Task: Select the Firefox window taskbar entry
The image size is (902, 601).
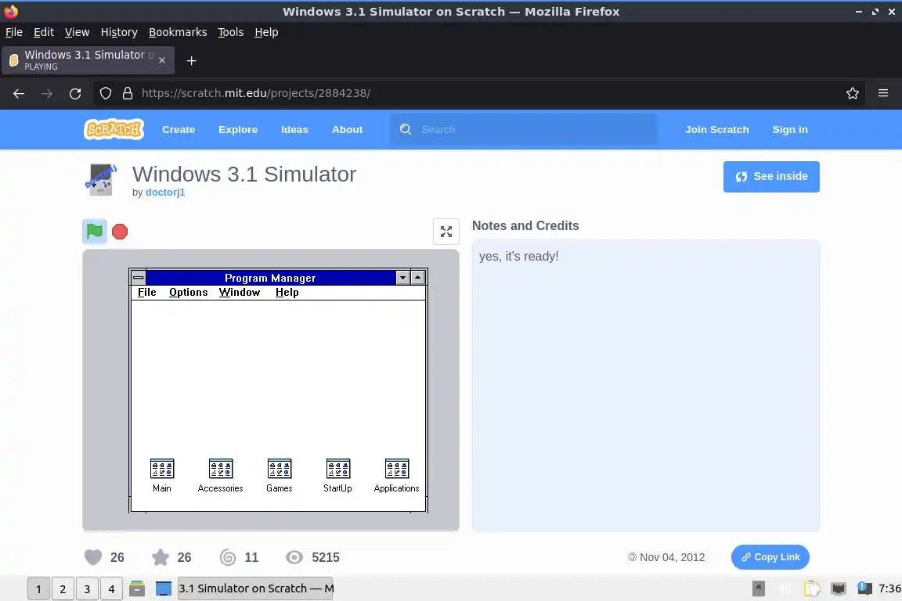Action: (x=255, y=589)
